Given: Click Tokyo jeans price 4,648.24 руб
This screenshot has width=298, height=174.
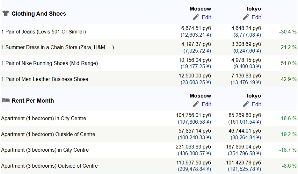Looking at the screenshot, I should (x=246, y=28).
